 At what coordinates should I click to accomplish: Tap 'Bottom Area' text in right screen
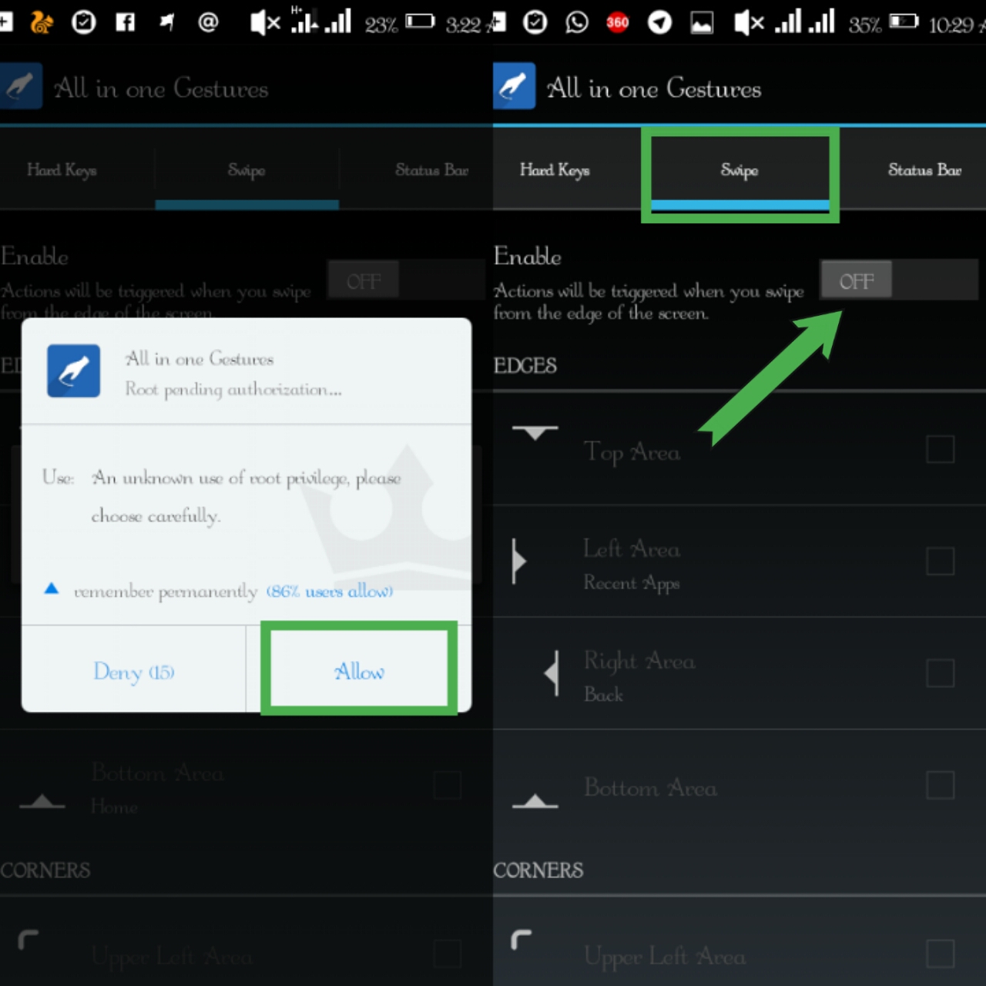650,787
